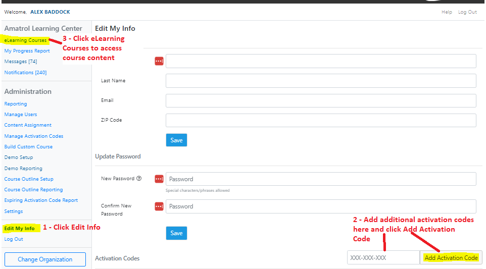Open eLearning Courses in the sidebar
The width and height of the screenshot is (486, 269).
point(25,40)
